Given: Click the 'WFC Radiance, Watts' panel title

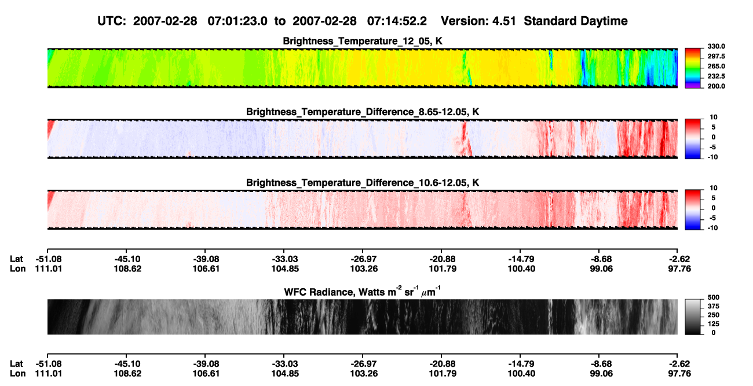Looking at the screenshot, I should 363,291.
